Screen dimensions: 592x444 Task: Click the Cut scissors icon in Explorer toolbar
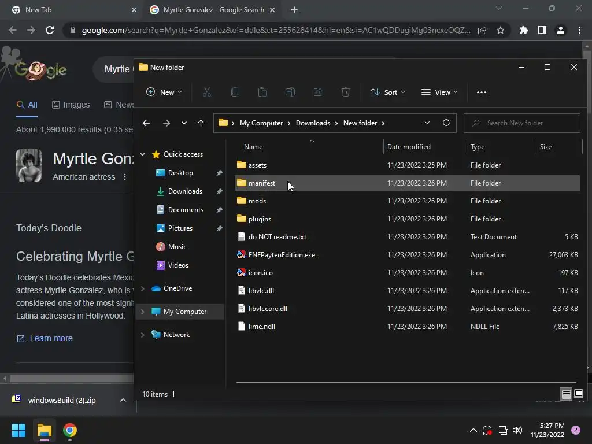tap(207, 92)
